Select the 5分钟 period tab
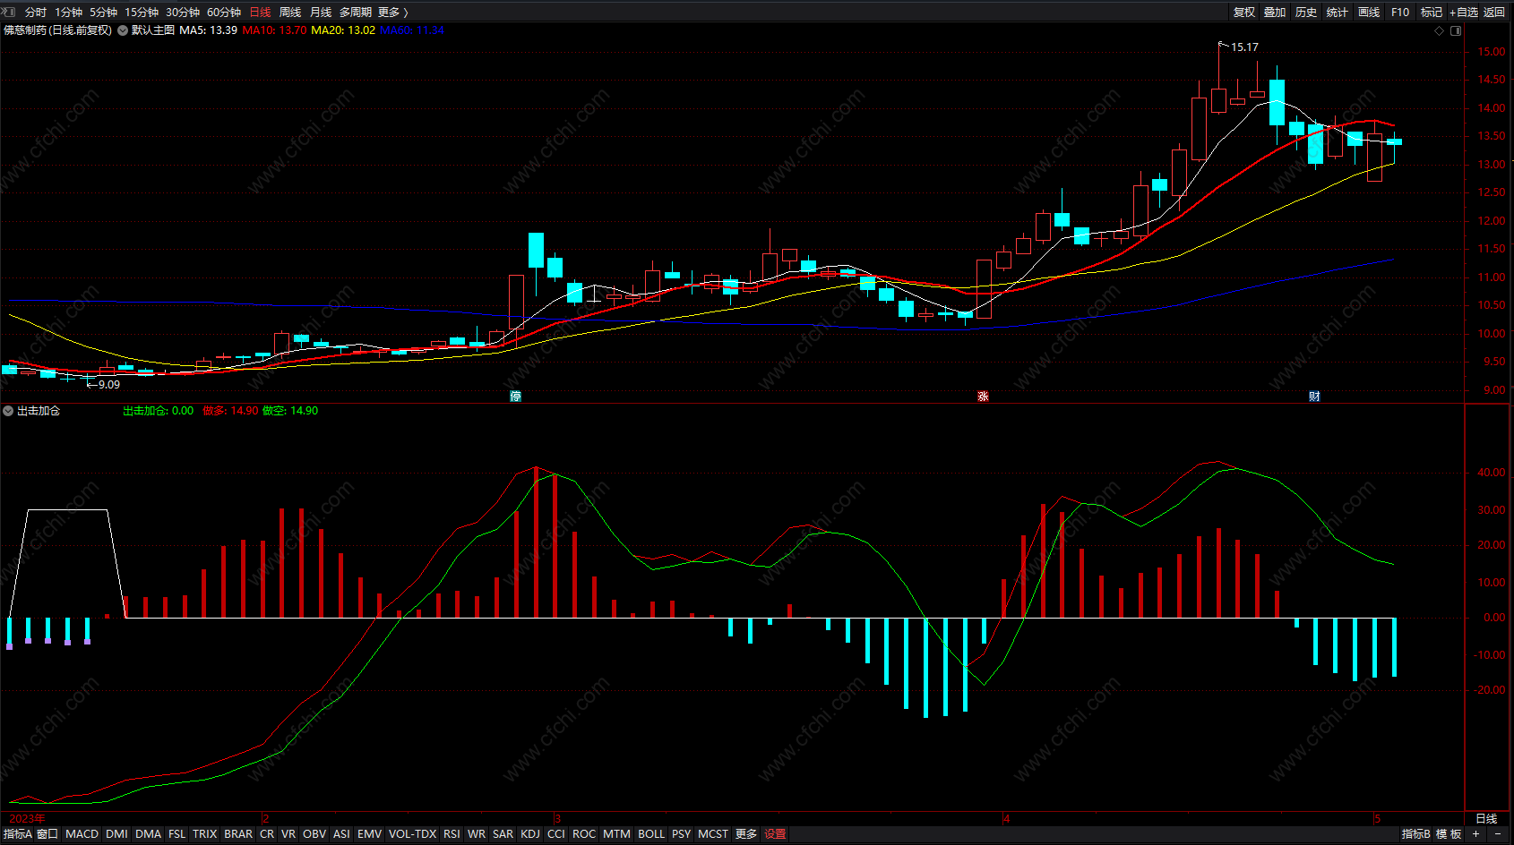Screen dimensions: 1514x845 (x=104, y=13)
